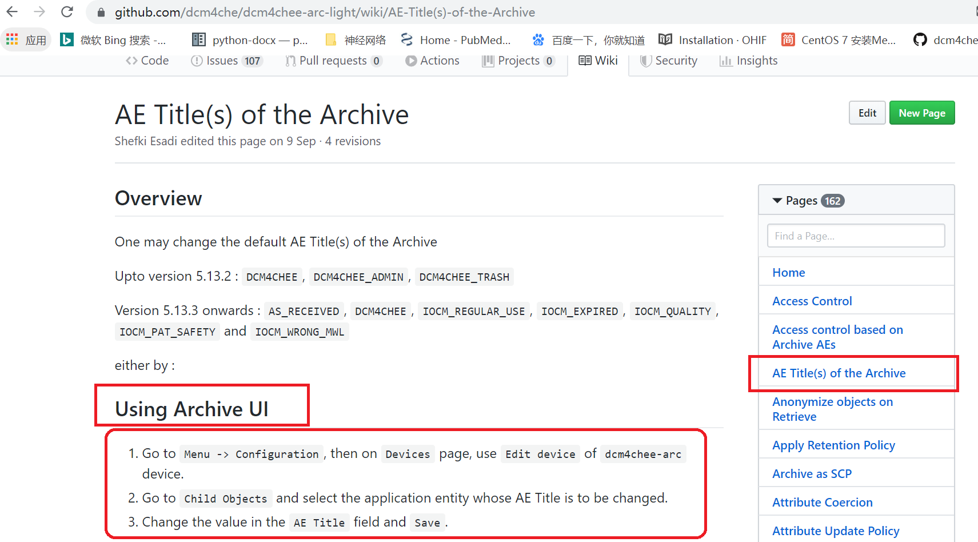
Task: Click the OHIF Installation bookmark icon
Action: pyautogui.click(x=665, y=39)
